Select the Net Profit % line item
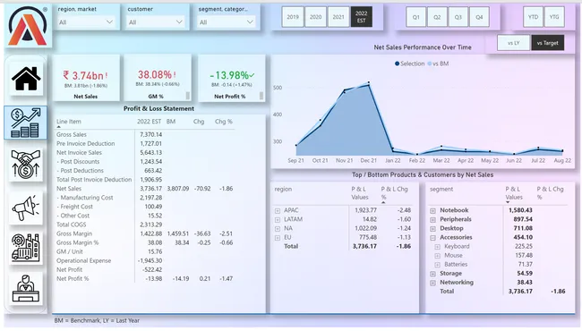The height and width of the screenshot is (331, 582). point(73,279)
